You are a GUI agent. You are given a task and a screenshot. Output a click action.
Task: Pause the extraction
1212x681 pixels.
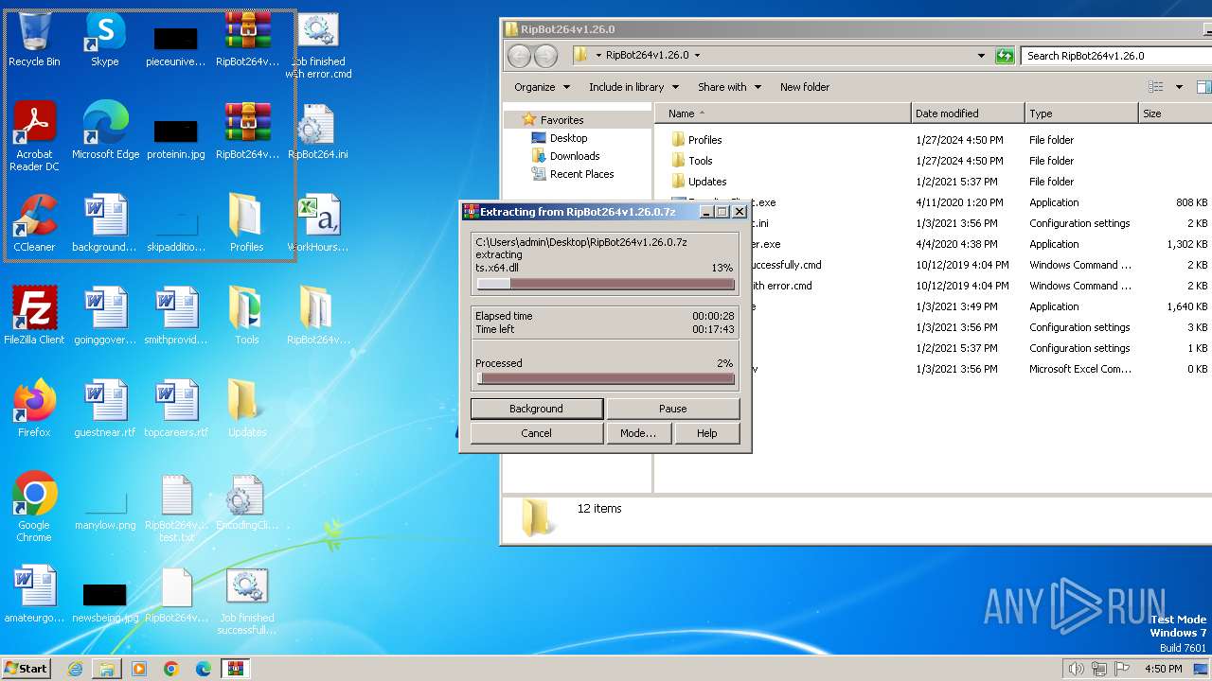pyautogui.click(x=672, y=409)
